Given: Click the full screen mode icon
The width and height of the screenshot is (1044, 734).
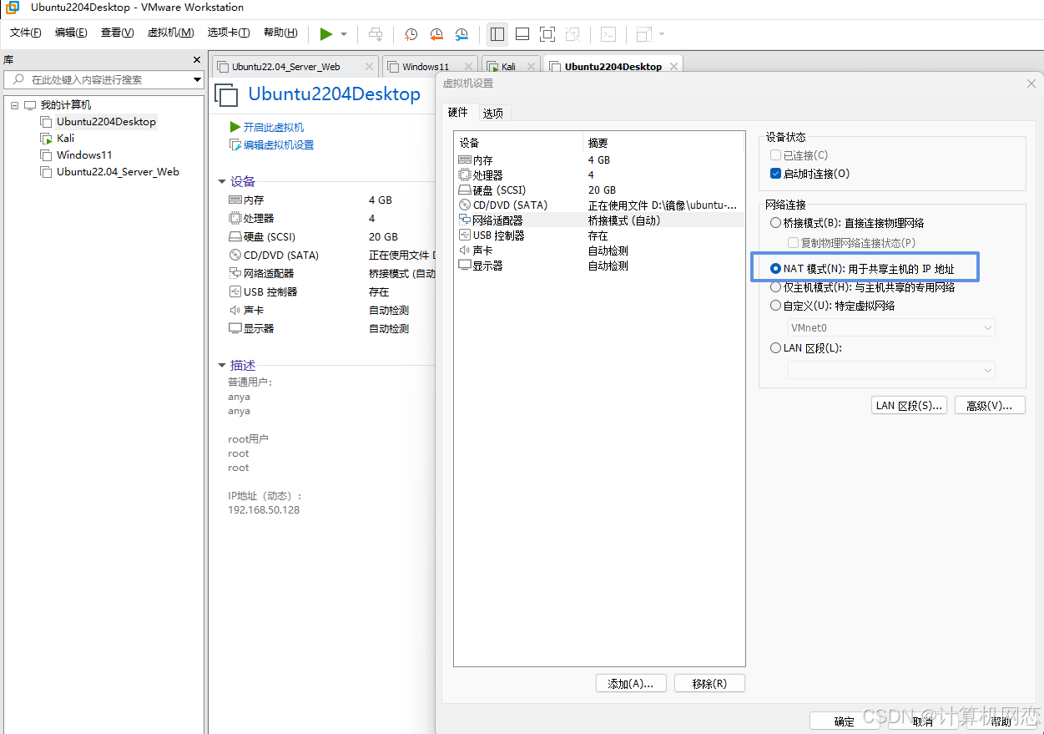Looking at the screenshot, I should [x=547, y=34].
